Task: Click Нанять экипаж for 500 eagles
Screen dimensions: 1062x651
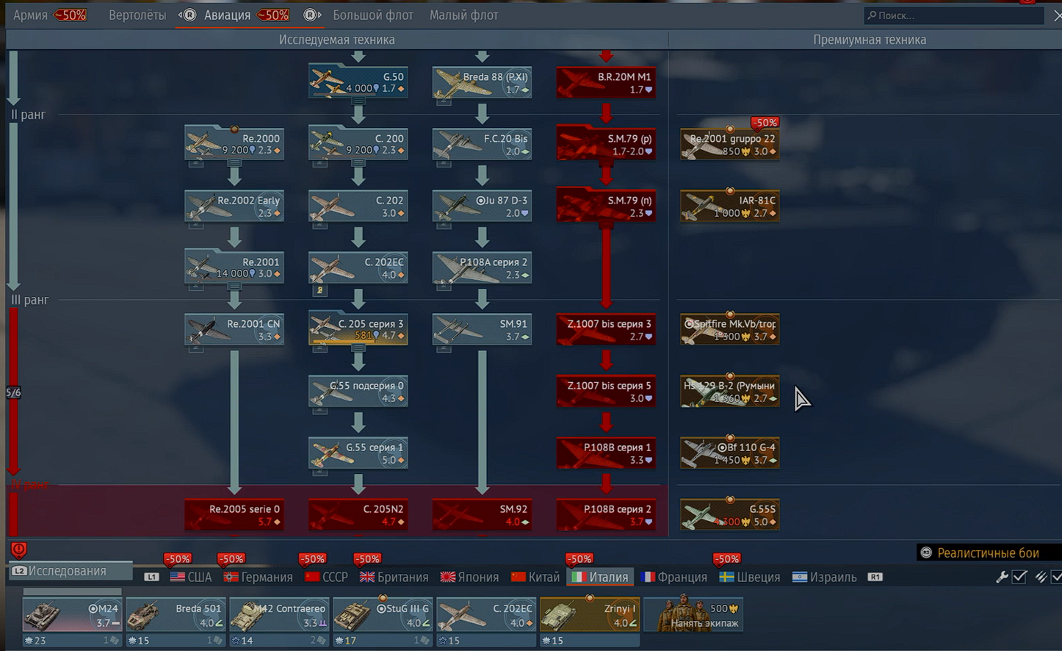Action: click(693, 615)
